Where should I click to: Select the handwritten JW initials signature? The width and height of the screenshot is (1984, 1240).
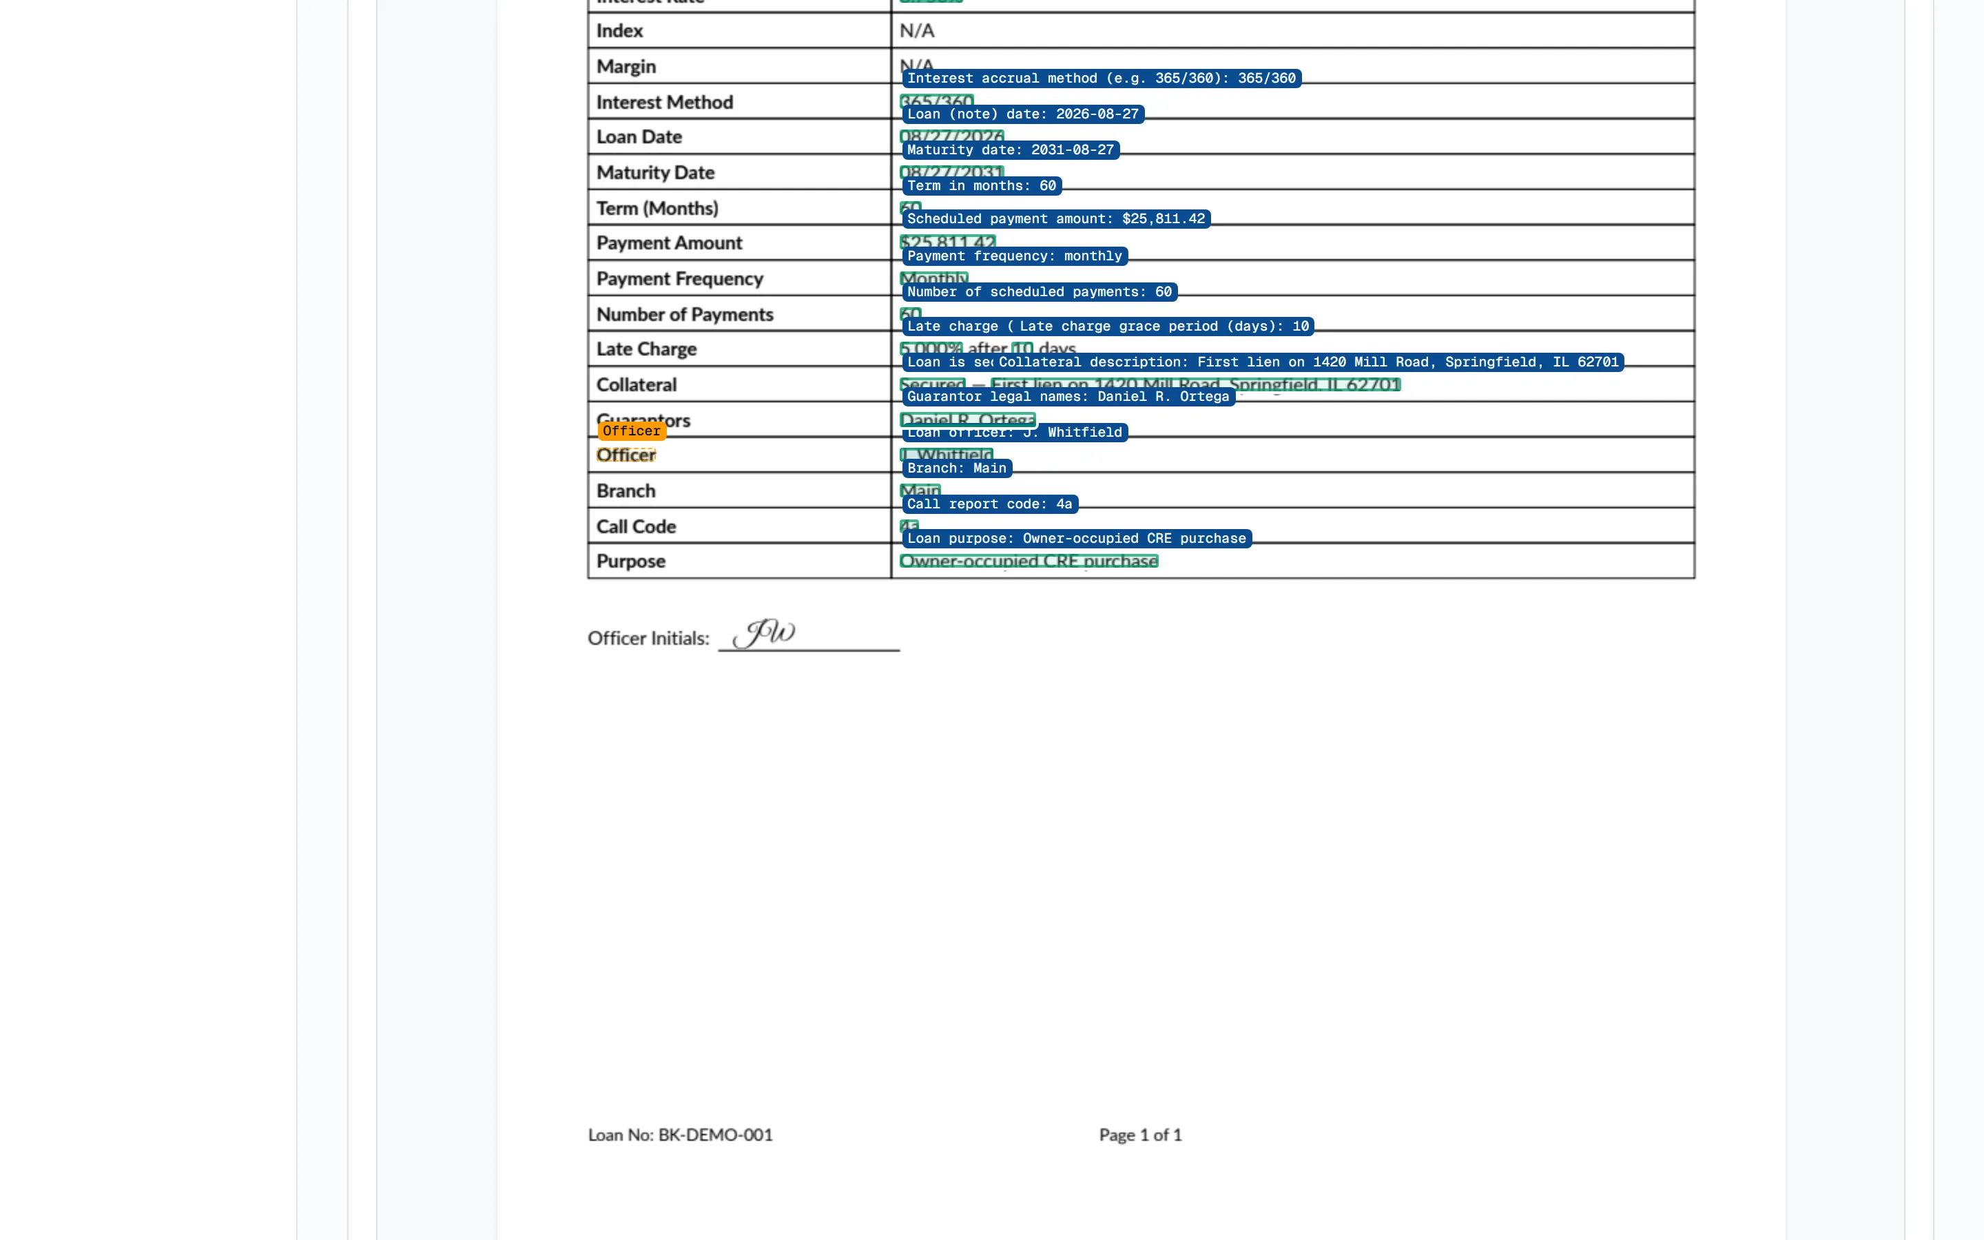[x=764, y=633]
